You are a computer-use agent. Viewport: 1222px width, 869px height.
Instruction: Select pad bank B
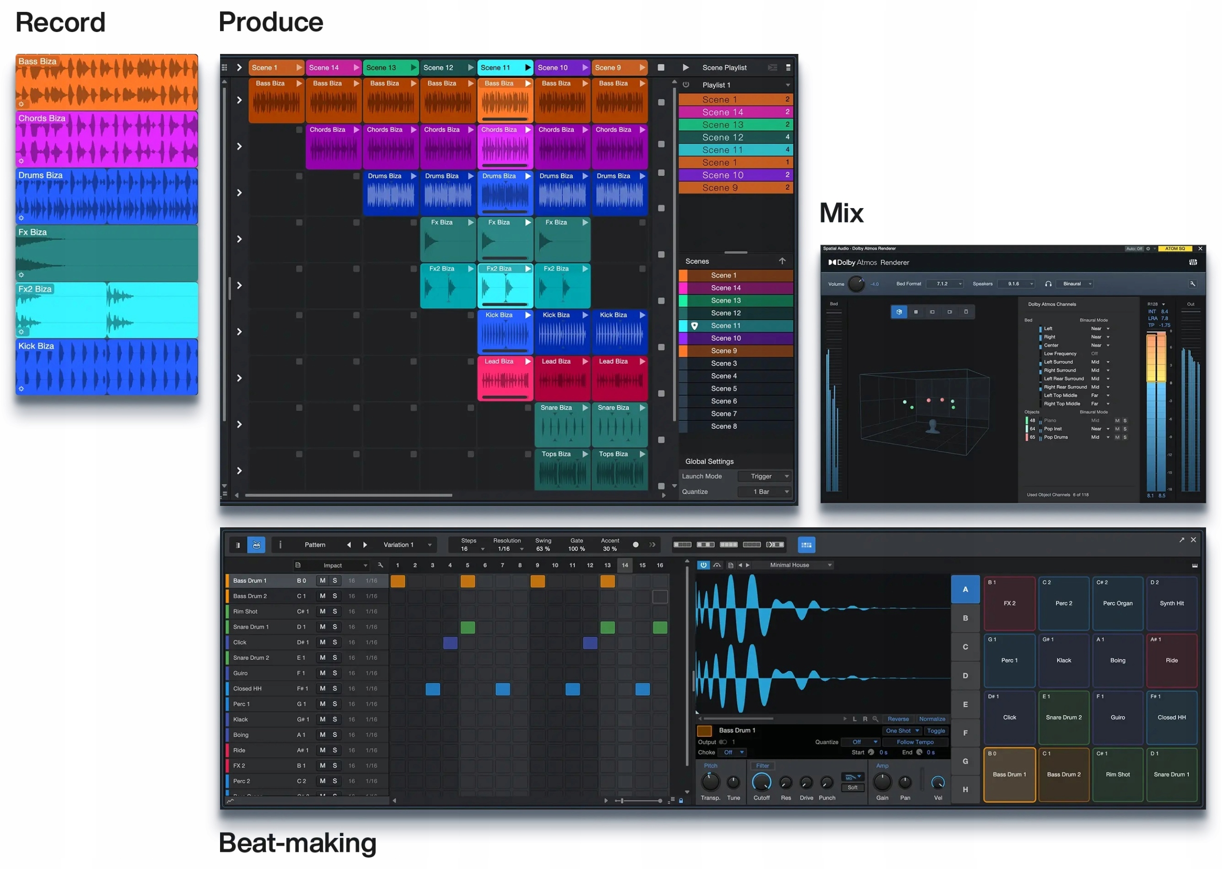coord(965,618)
